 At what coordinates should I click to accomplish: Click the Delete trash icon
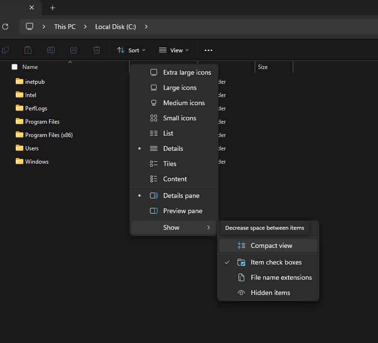tap(97, 50)
